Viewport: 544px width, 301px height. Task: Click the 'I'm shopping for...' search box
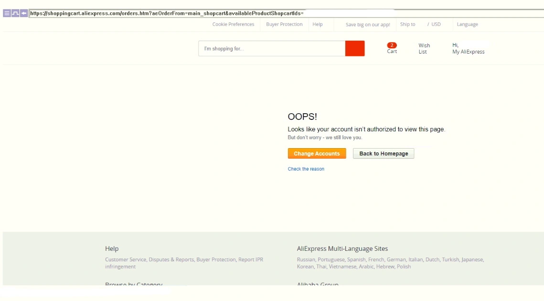pos(272,49)
